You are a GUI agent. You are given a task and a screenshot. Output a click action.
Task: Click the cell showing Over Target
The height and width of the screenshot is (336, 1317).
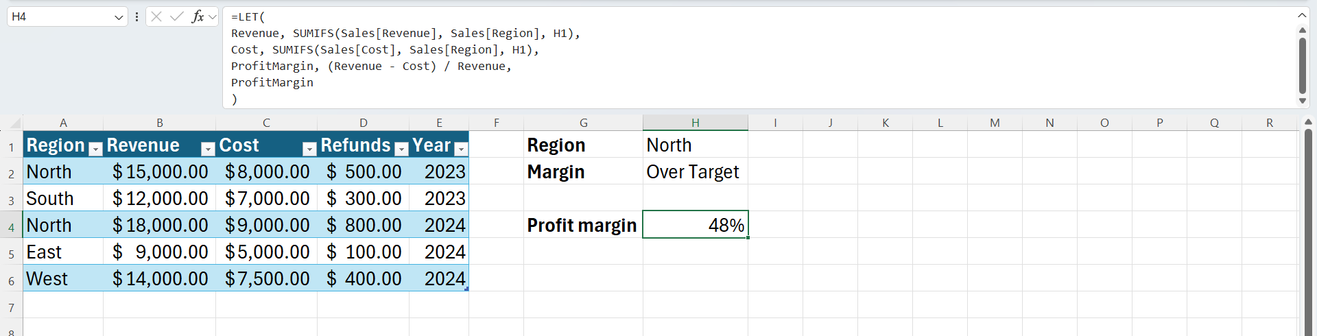pos(695,171)
